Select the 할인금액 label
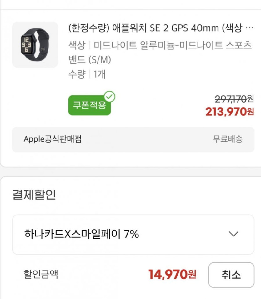 click(41, 275)
